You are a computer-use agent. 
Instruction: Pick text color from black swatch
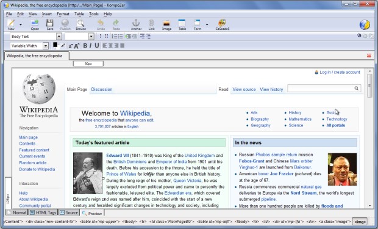tap(55, 45)
